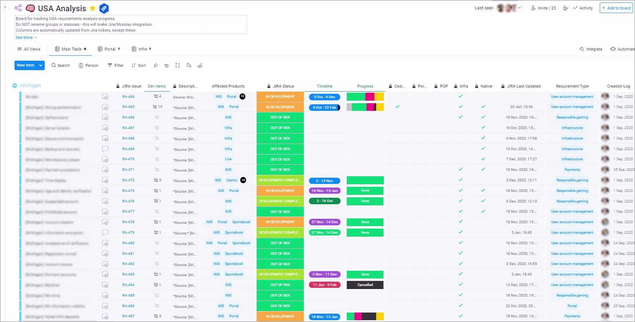Star the USA Analysis board
The image size is (635, 322).
tap(93, 8)
